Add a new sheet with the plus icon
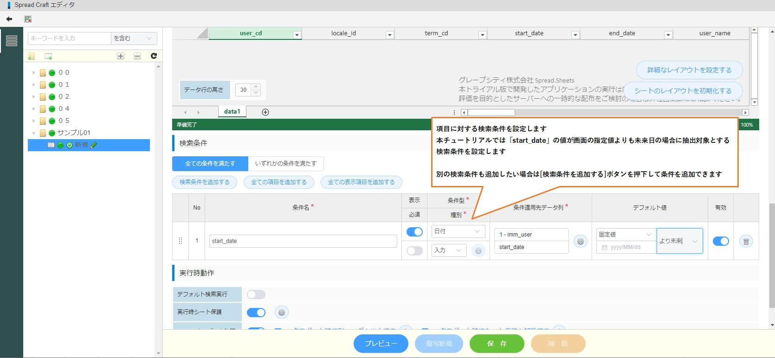 click(265, 112)
